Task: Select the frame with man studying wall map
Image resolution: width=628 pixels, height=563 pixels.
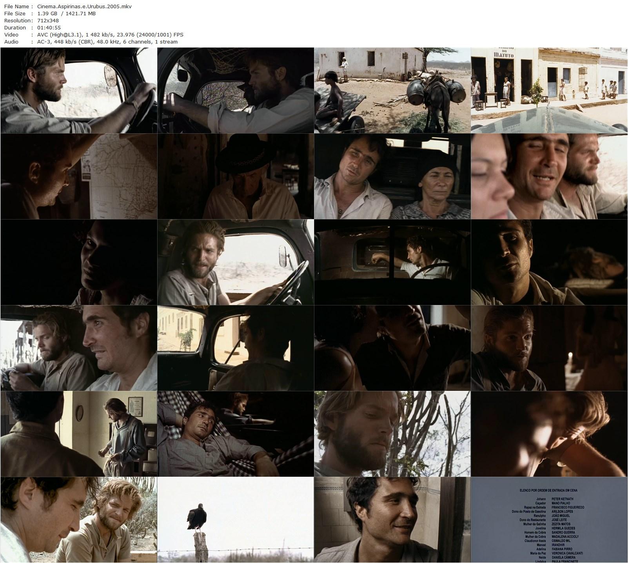Action: point(79,176)
